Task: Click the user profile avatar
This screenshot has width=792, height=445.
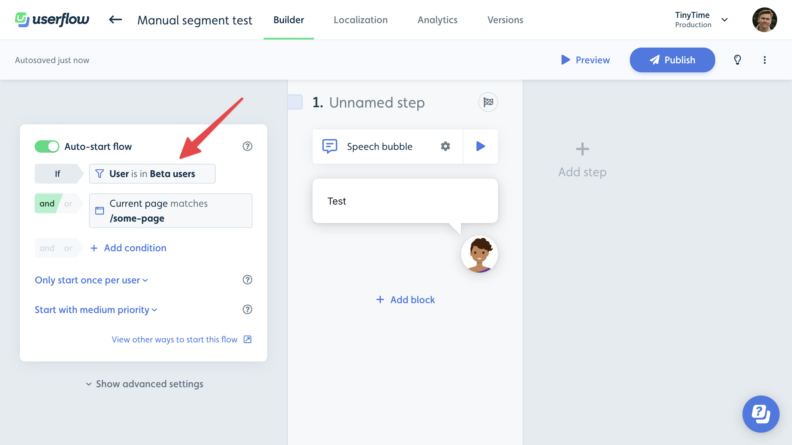Action: point(764,20)
